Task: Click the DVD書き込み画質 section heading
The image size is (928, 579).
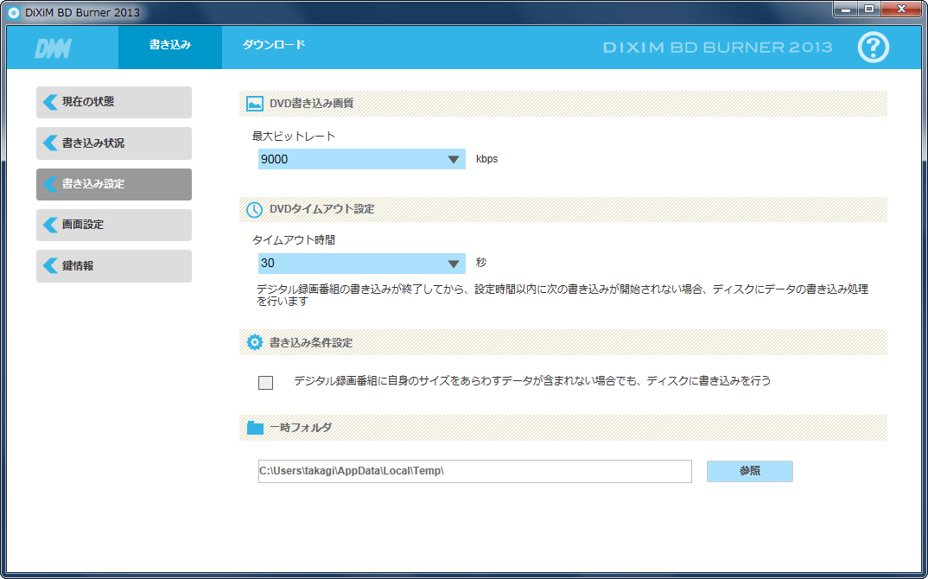Action: coord(311,104)
